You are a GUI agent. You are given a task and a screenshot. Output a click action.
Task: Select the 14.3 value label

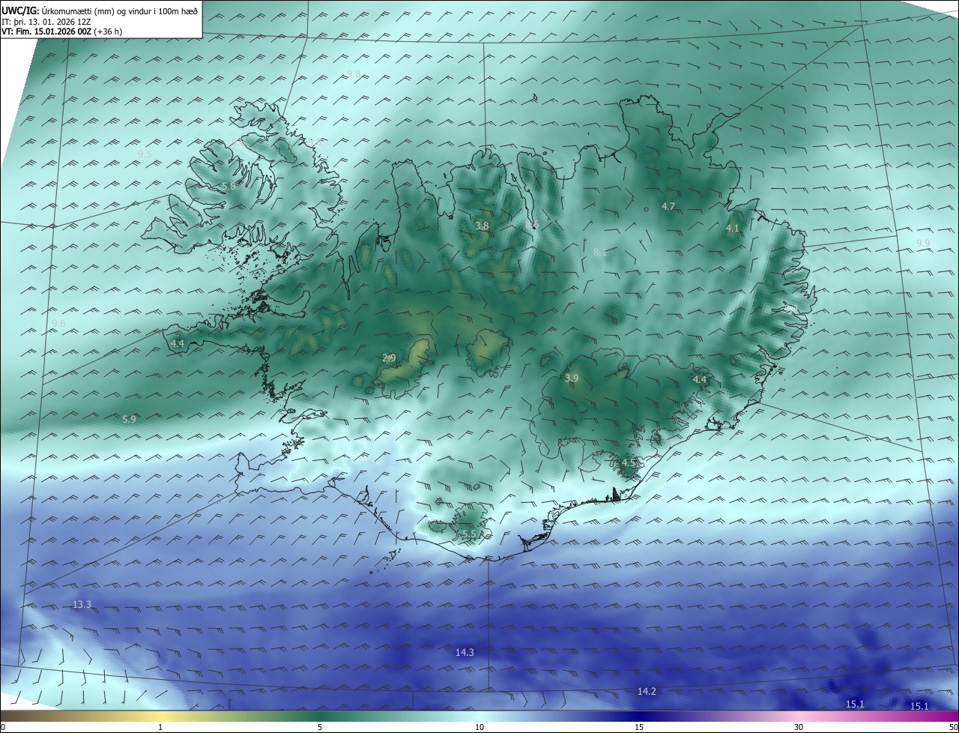pos(465,652)
